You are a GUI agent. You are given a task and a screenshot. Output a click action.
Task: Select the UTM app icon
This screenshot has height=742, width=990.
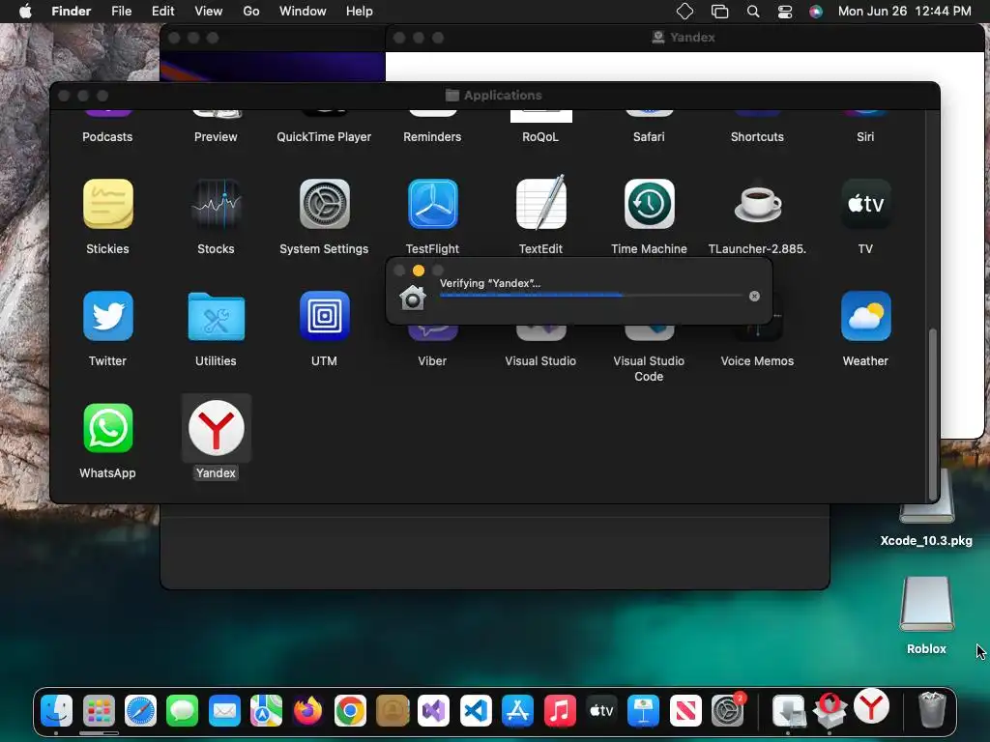click(324, 316)
